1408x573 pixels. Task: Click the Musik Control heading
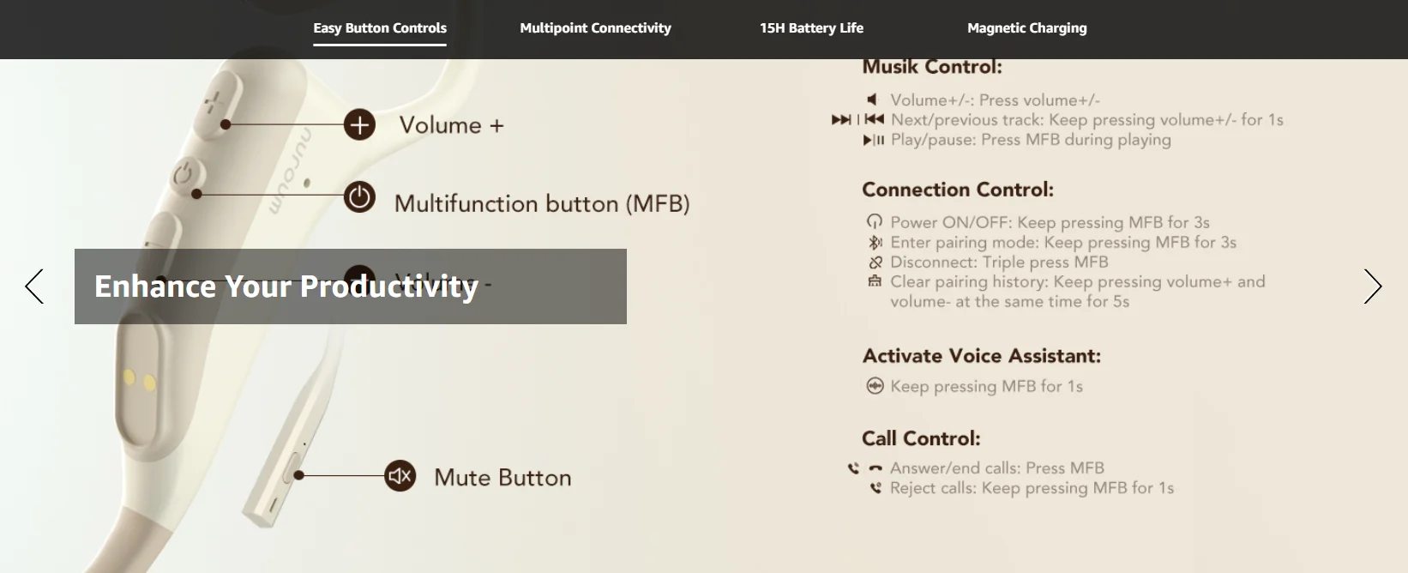click(932, 67)
